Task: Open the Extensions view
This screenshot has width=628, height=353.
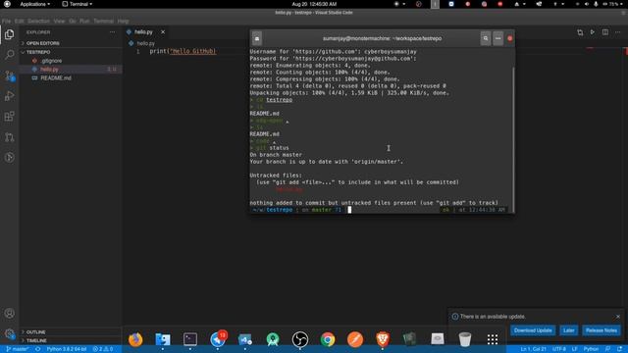Action: pyautogui.click(x=9, y=117)
